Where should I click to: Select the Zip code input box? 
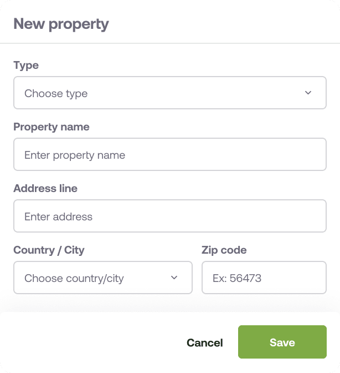click(264, 278)
